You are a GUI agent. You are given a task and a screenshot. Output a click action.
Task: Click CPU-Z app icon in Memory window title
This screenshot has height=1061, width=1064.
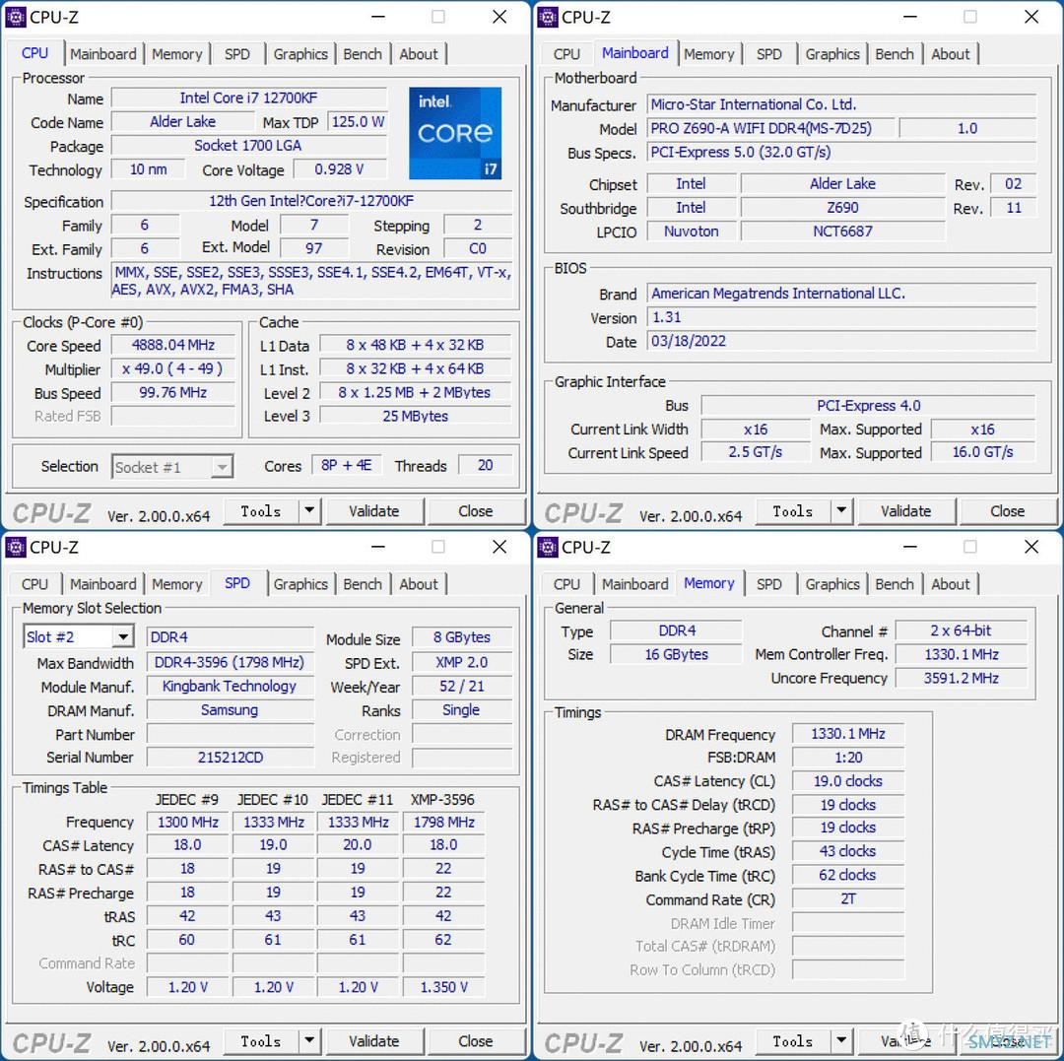pos(548,547)
